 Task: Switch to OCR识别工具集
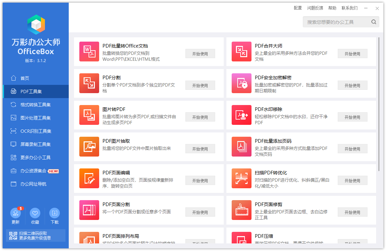[x=36, y=131]
